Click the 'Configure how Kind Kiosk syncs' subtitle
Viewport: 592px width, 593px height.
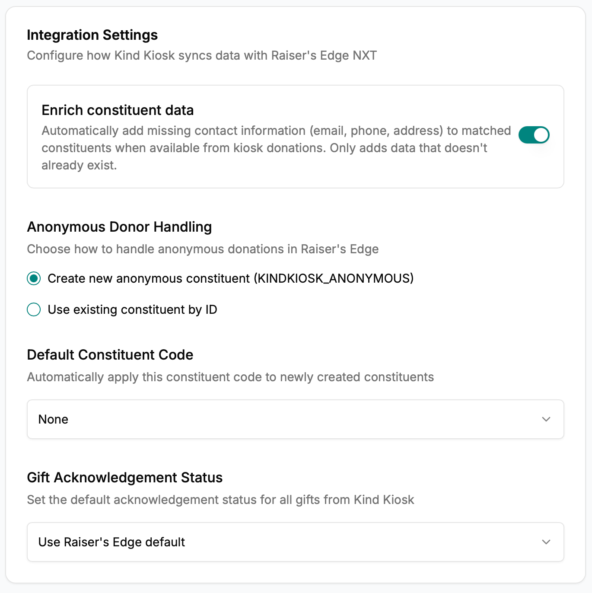(x=202, y=56)
